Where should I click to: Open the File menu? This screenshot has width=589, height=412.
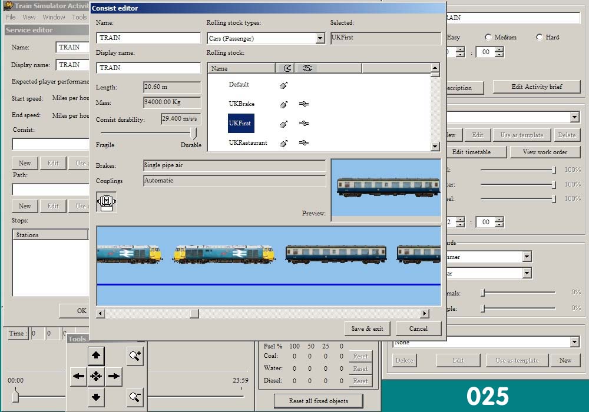[11, 17]
